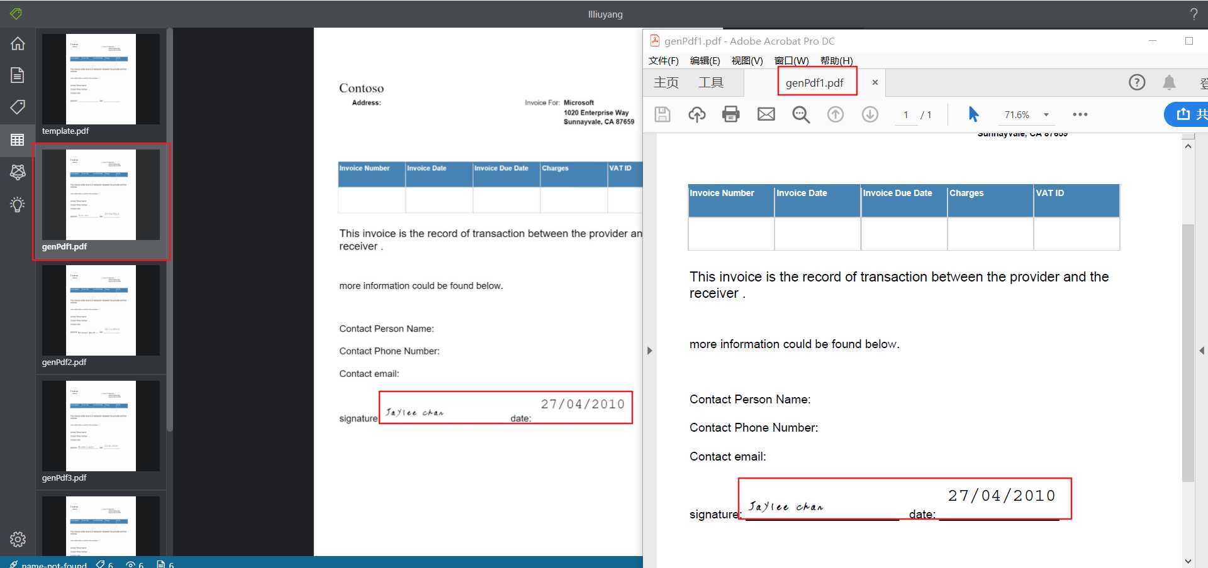
Task: Click 'Invoice Due Date' header in Acrobat table
Action: [897, 193]
